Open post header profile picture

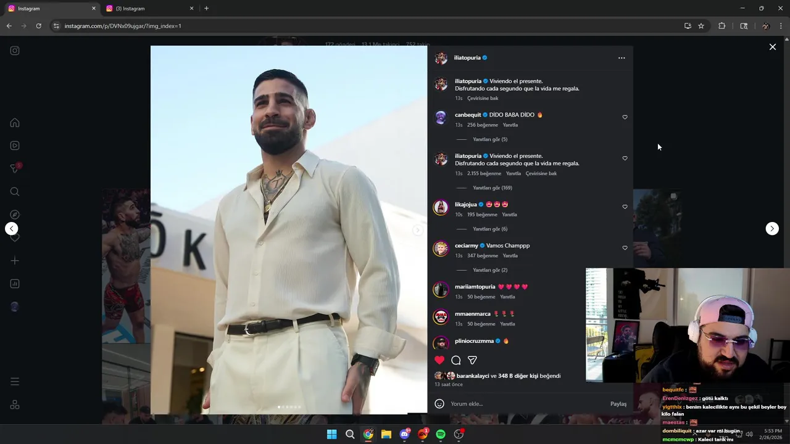click(441, 58)
